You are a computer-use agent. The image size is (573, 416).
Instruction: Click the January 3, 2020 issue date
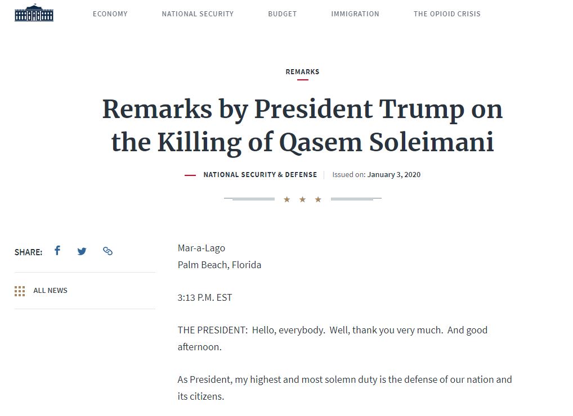[x=394, y=175]
